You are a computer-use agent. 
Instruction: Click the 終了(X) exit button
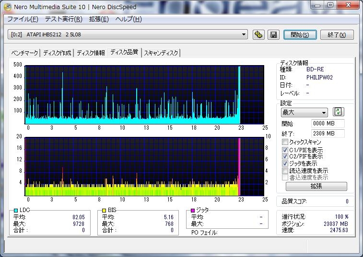pyautogui.click(x=337, y=34)
